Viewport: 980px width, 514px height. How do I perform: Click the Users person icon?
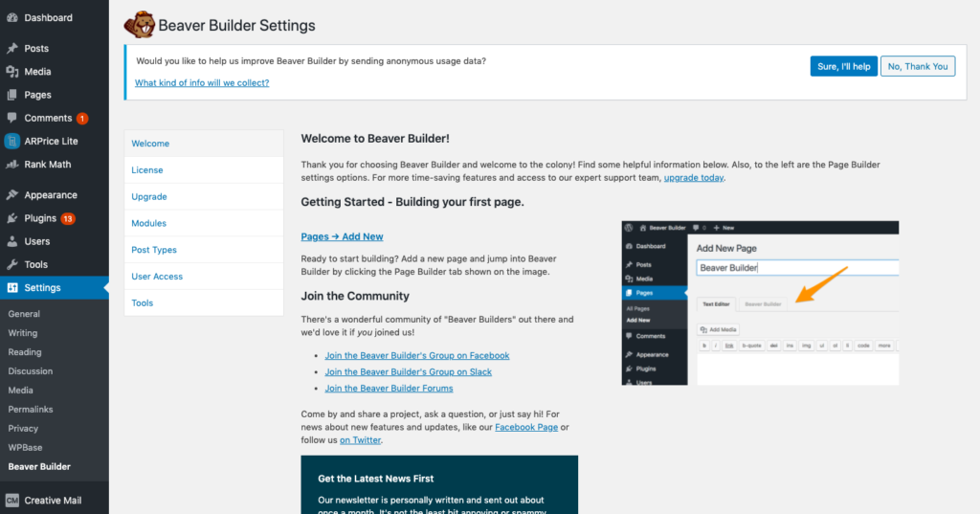pyautogui.click(x=11, y=241)
